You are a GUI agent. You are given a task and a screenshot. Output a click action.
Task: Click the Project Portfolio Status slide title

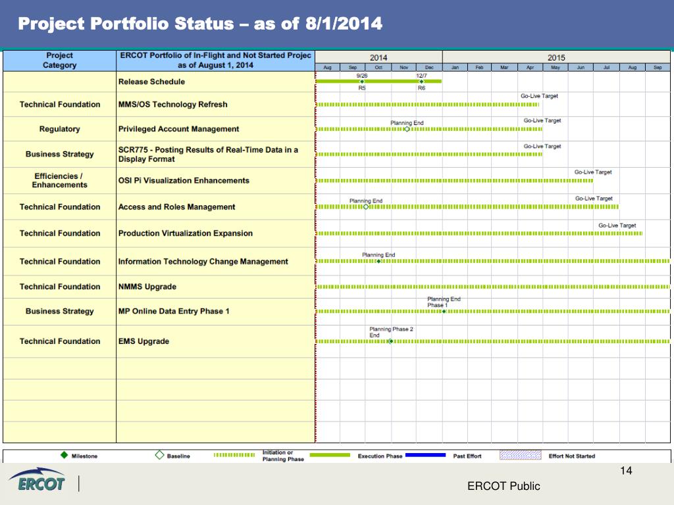click(200, 24)
